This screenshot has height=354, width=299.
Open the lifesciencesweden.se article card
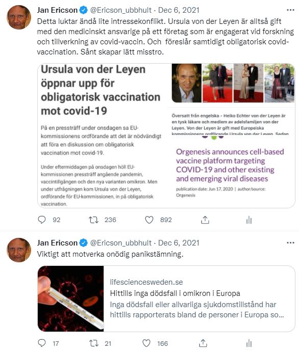point(166,298)
